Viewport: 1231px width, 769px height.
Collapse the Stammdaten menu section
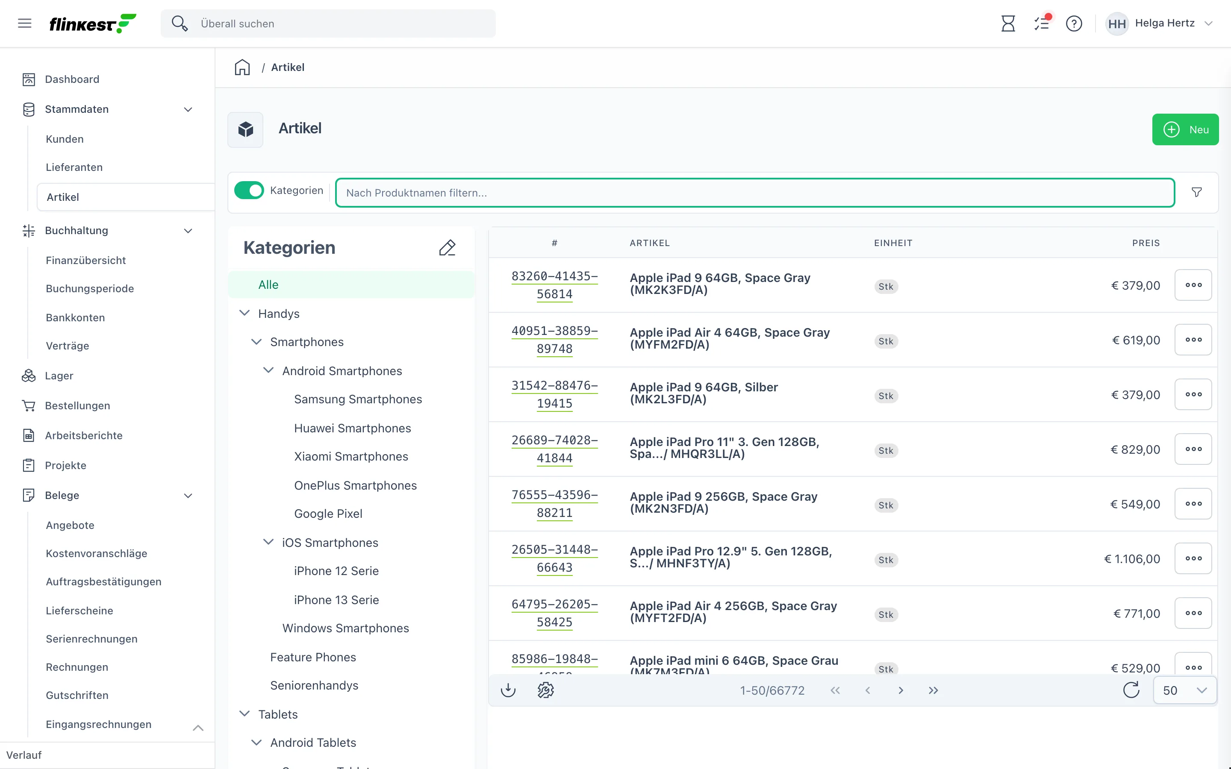coord(188,109)
